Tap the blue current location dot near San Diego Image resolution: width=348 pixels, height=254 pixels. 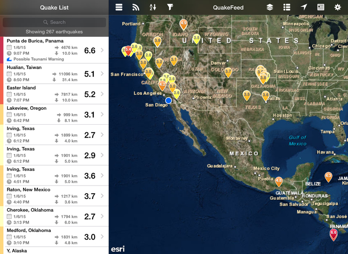point(168,100)
